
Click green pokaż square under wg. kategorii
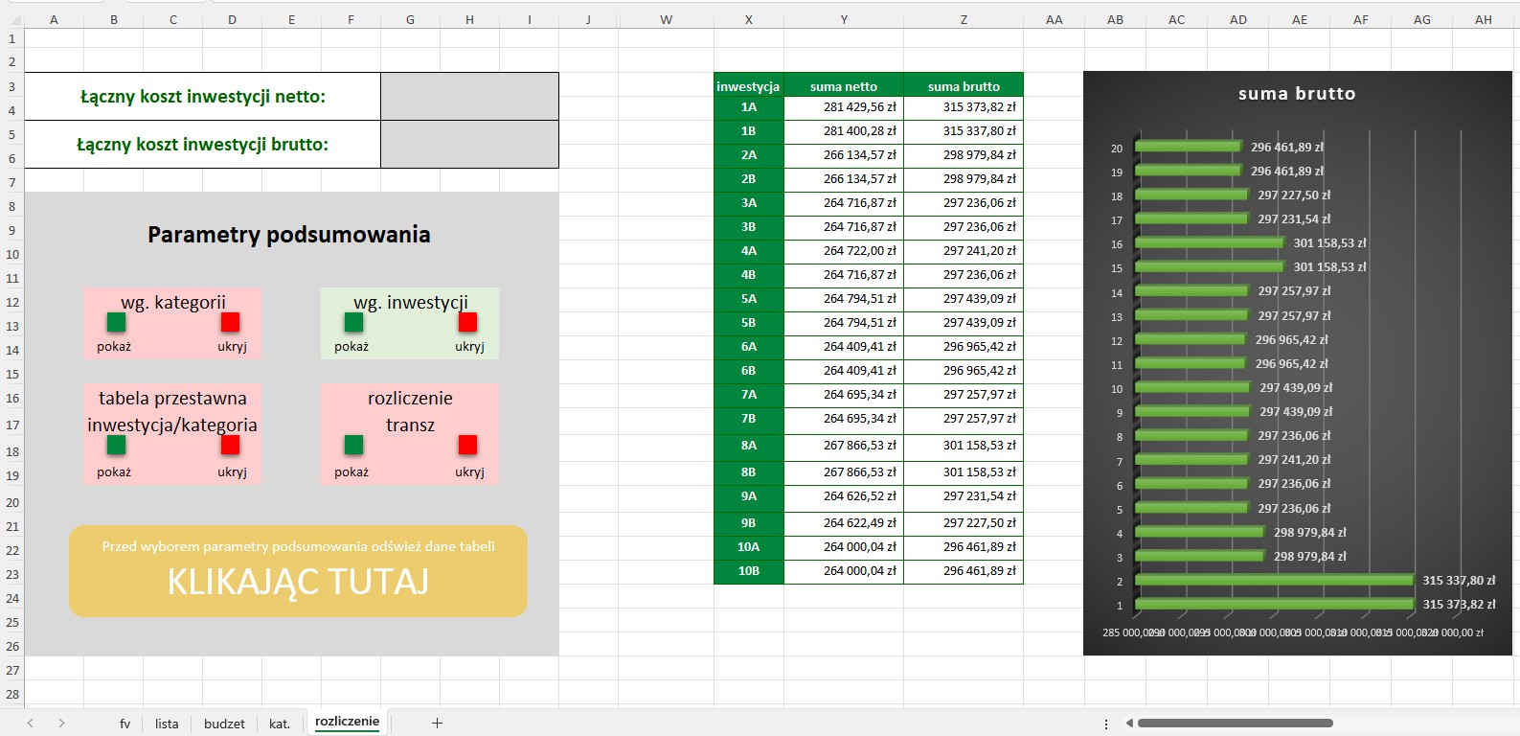(x=116, y=322)
